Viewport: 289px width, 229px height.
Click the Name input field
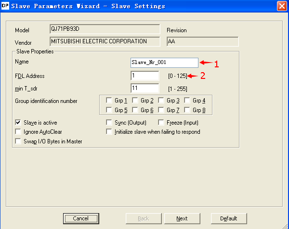(164, 63)
